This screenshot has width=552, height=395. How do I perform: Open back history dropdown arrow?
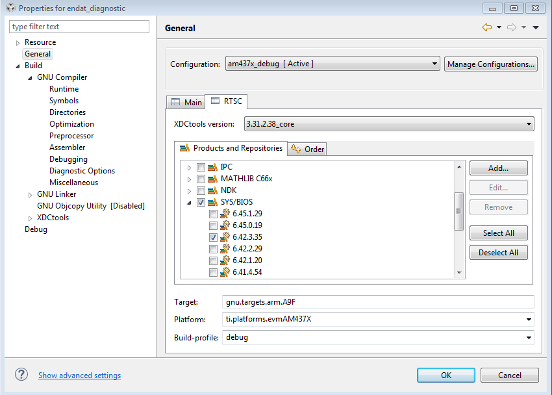tap(499, 27)
